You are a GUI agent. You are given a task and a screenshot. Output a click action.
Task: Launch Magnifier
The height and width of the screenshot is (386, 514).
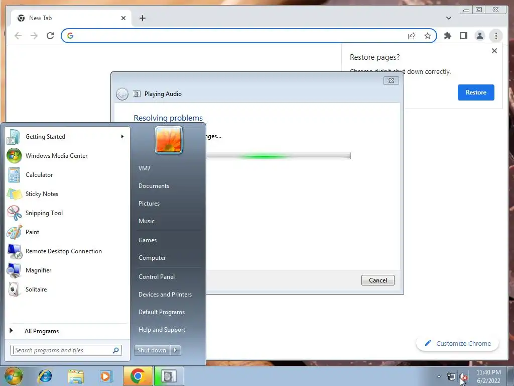click(x=67, y=270)
